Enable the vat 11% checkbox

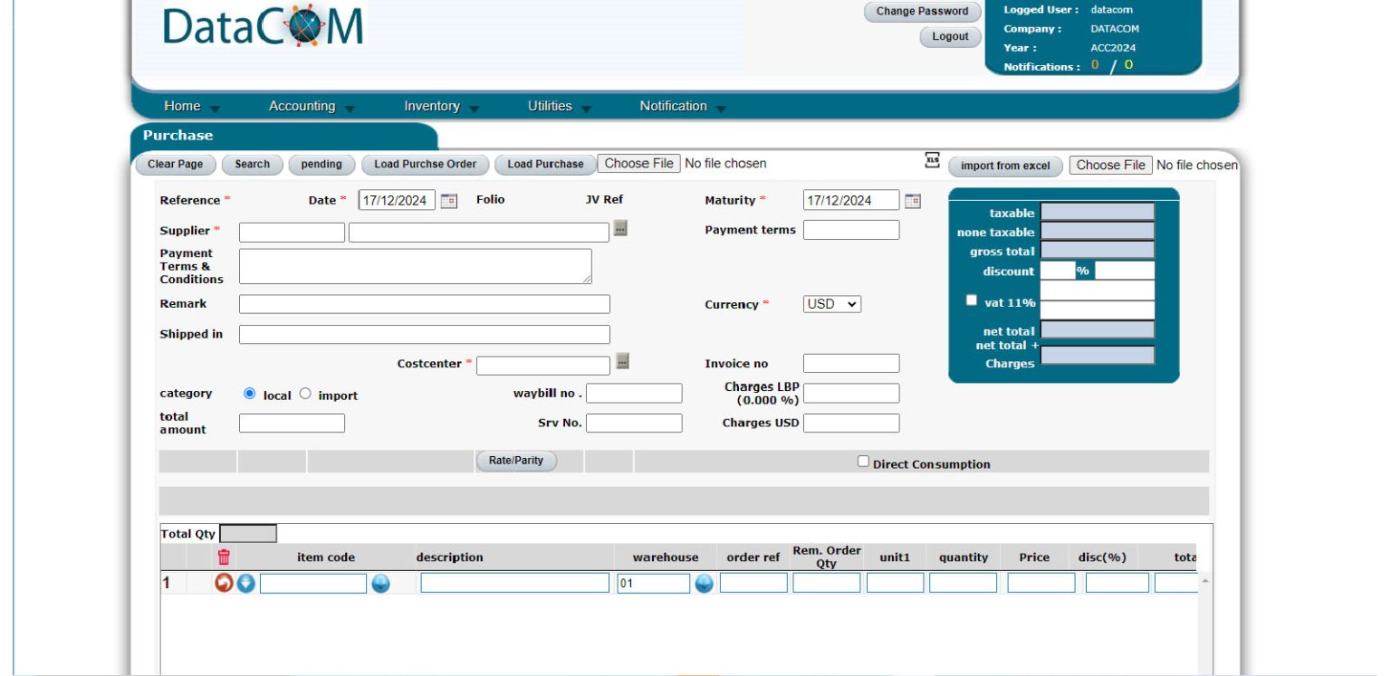pos(971,299)
